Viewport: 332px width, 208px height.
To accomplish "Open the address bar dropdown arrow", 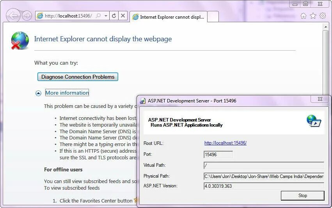I will click(x=106, y=16).
